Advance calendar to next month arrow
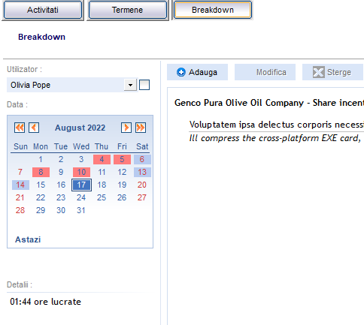Screen dimensions: 364x325 click(126, 128)
